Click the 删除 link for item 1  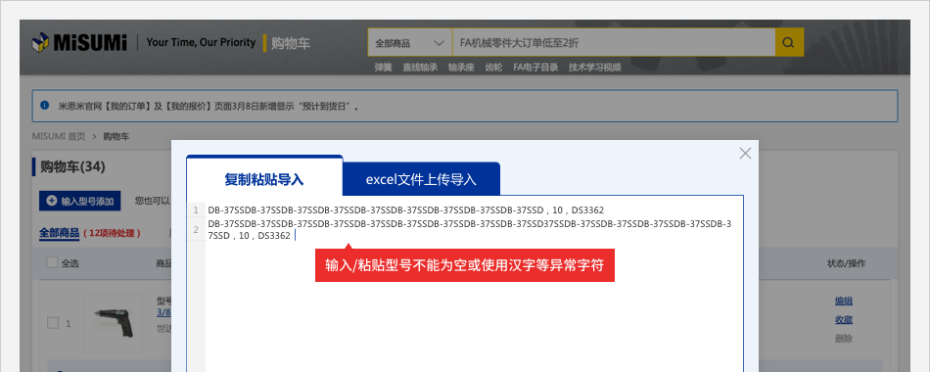coord(844,339)
